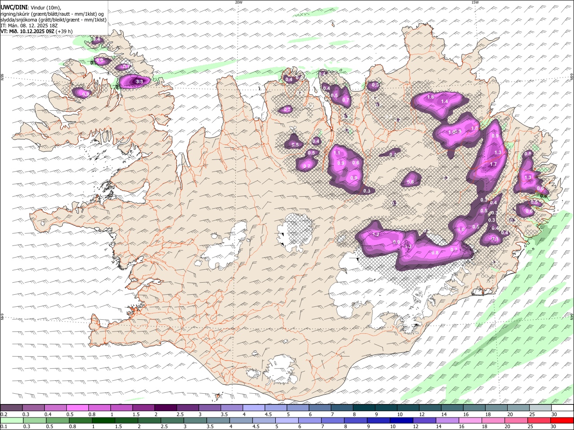Select the 0.2–0.3 swatch in the upper legend row

click(x=11, y=408)
